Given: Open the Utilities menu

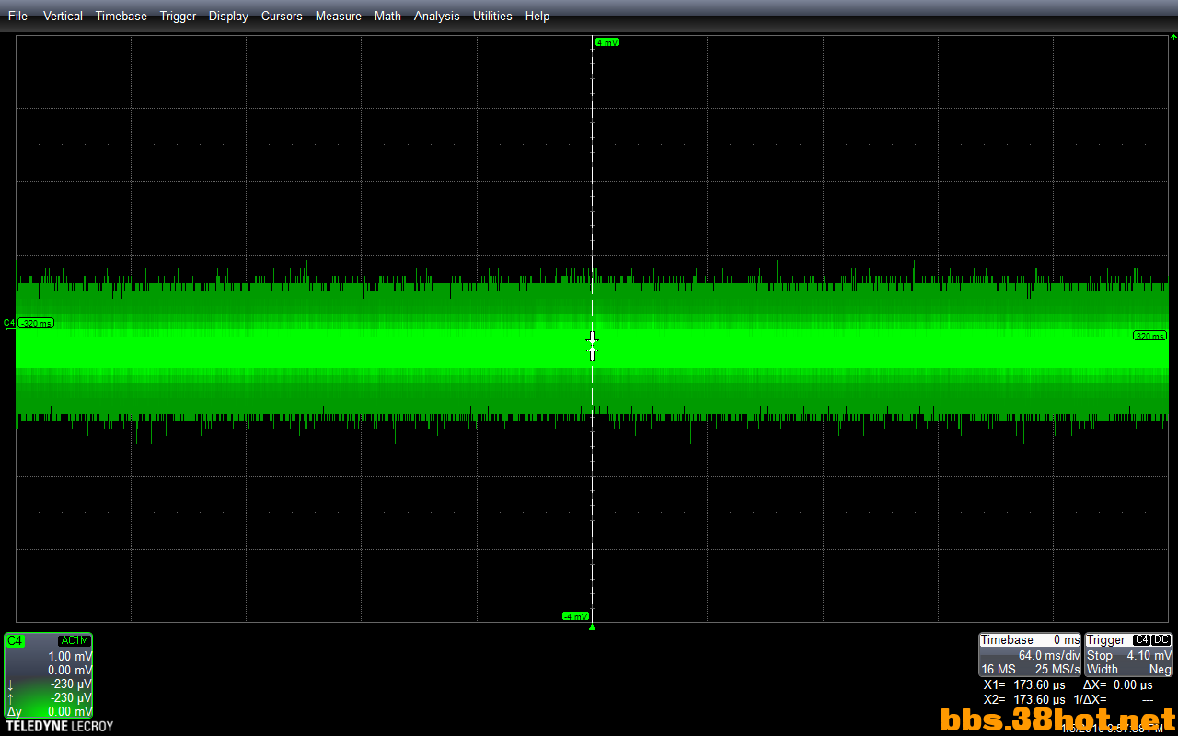Looking at the screenshot, I should point(492,16).
